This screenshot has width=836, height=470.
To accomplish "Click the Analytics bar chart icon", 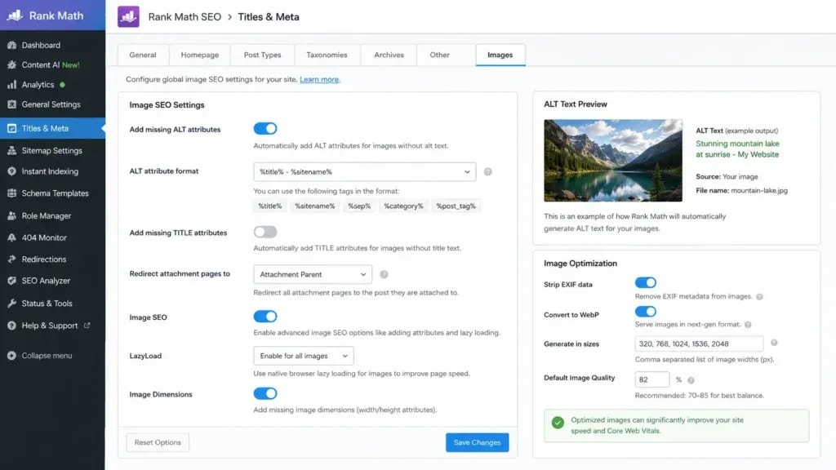I will [11, 85].
